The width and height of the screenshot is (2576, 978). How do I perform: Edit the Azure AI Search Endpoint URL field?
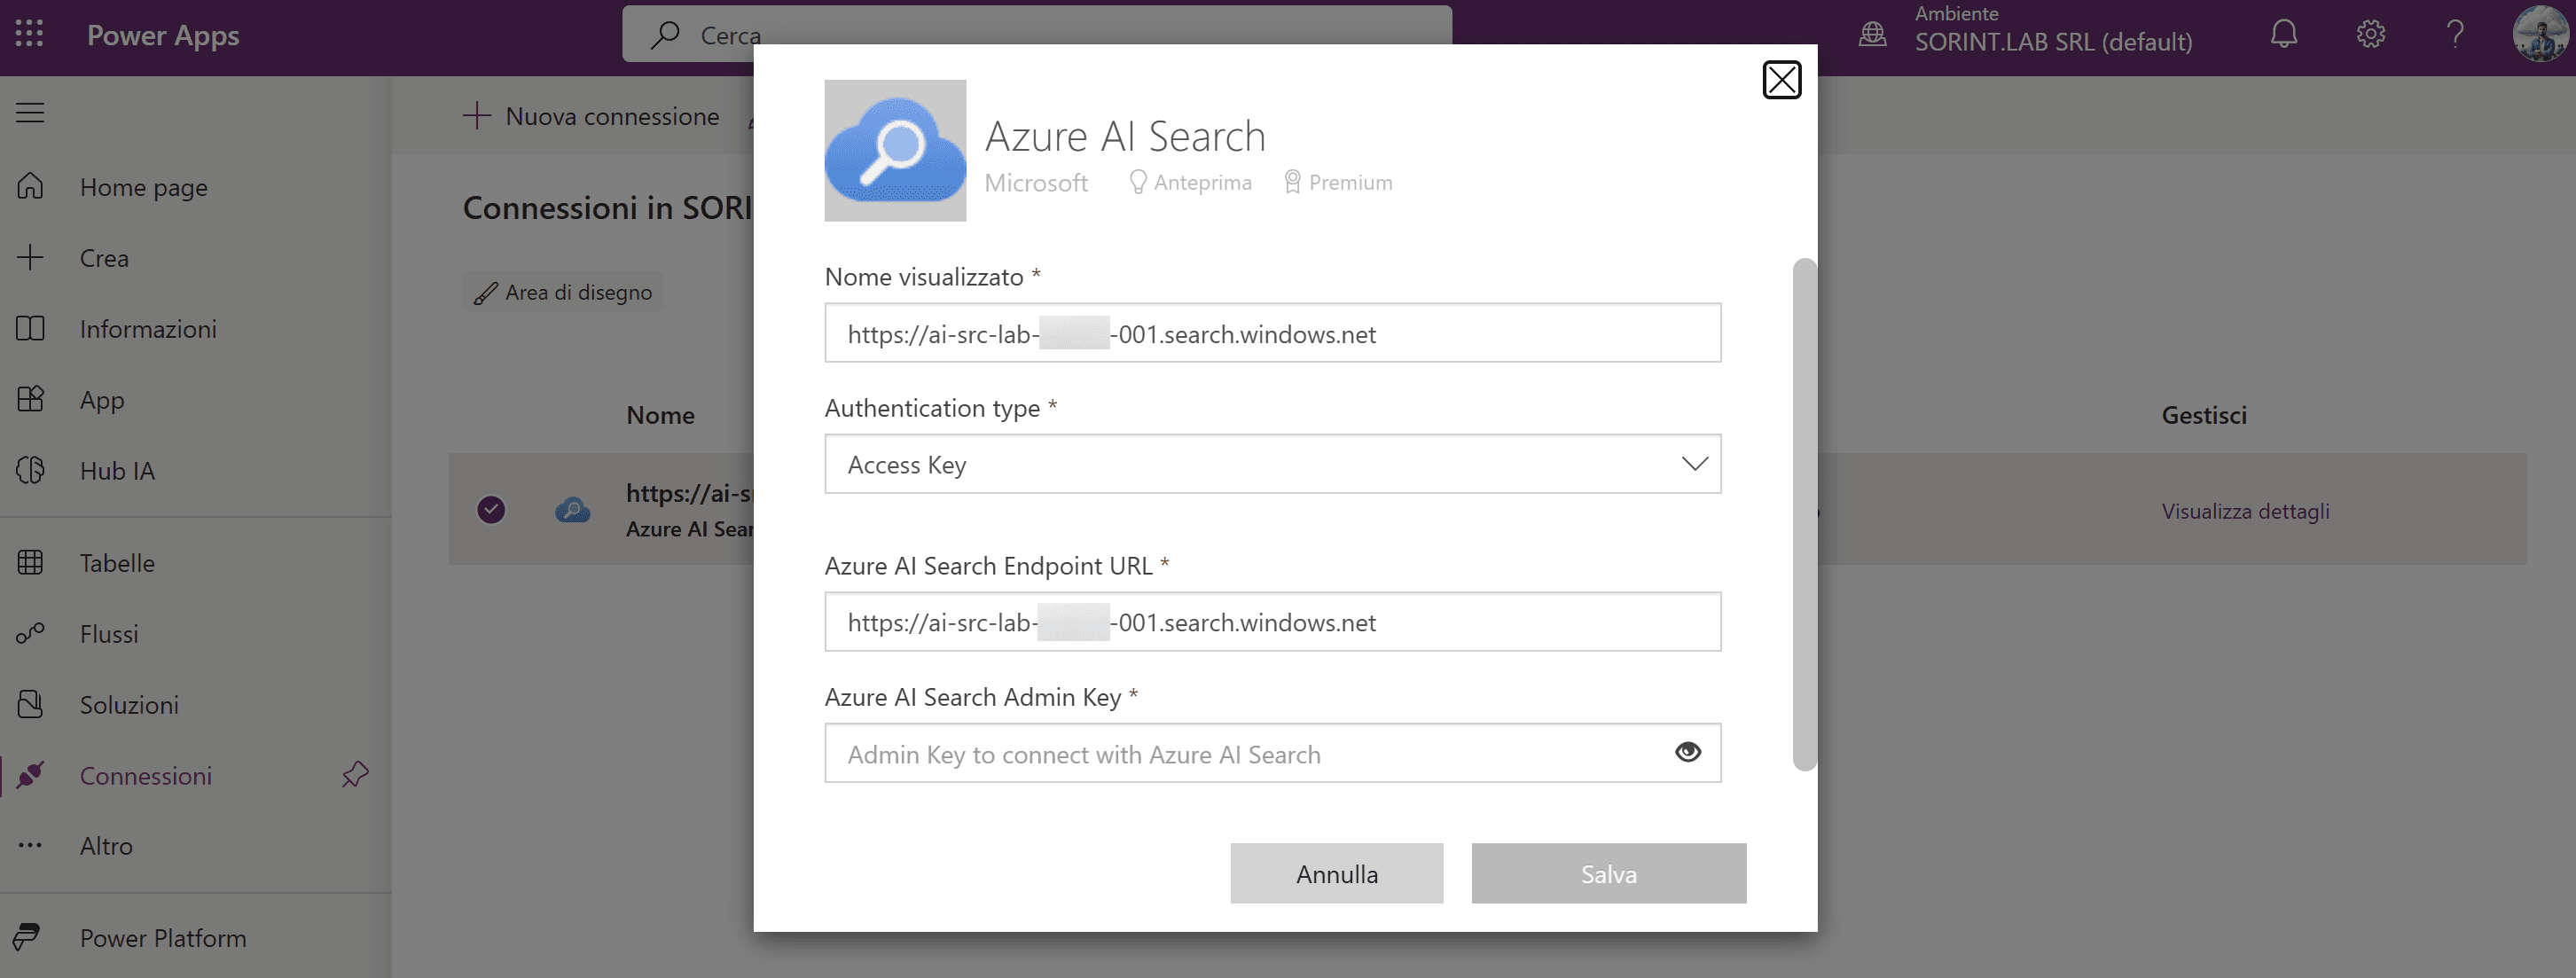1272,622
